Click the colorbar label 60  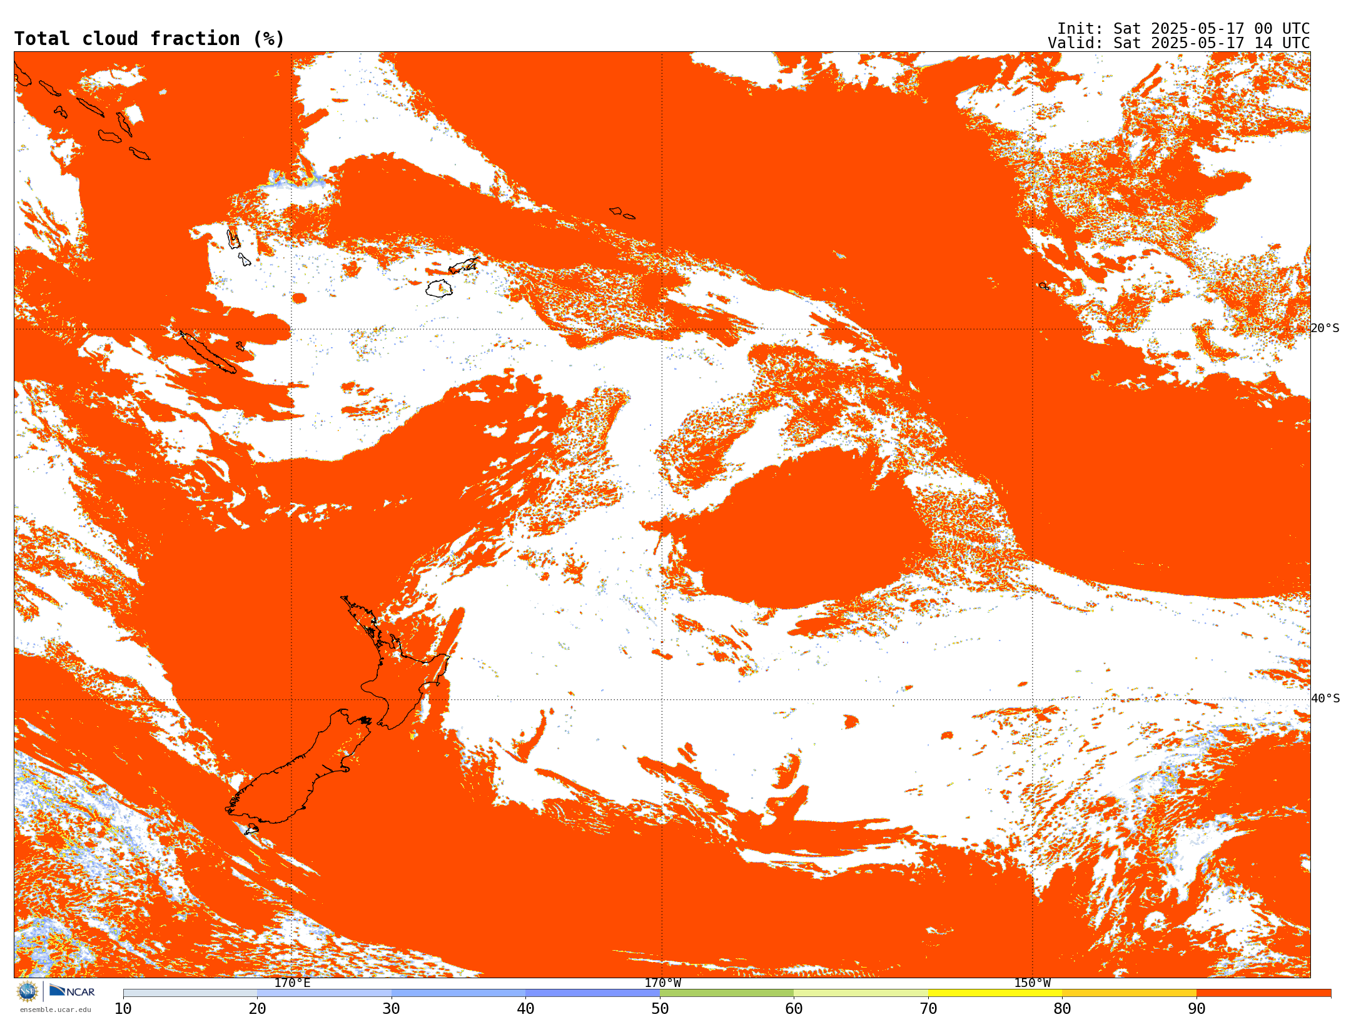tap(794, 1009)
